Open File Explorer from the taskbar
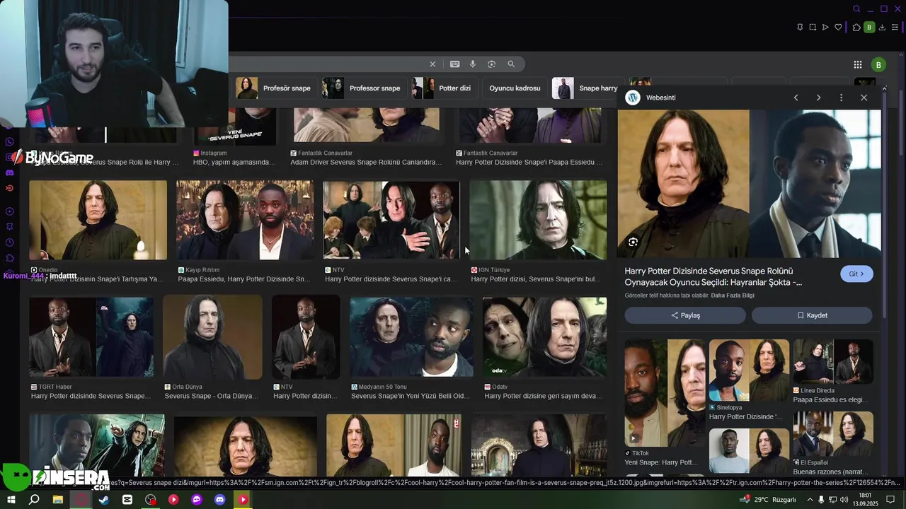Image resolution: width=906 pixels, height=509 pixels. (x=58, y=500)
